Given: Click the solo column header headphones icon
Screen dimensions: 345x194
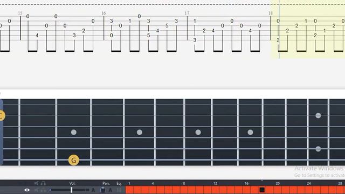Looking at the screenshot, I should click(43, 183).
